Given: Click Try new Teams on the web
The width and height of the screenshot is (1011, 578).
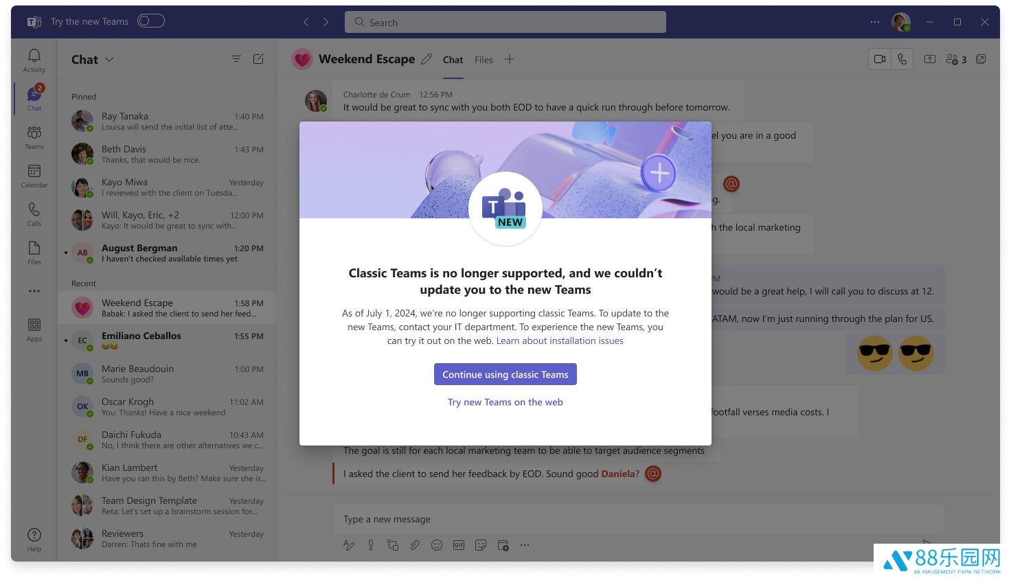Looking at the screenshot, I should pyautogui.click(x=505, y=402).
